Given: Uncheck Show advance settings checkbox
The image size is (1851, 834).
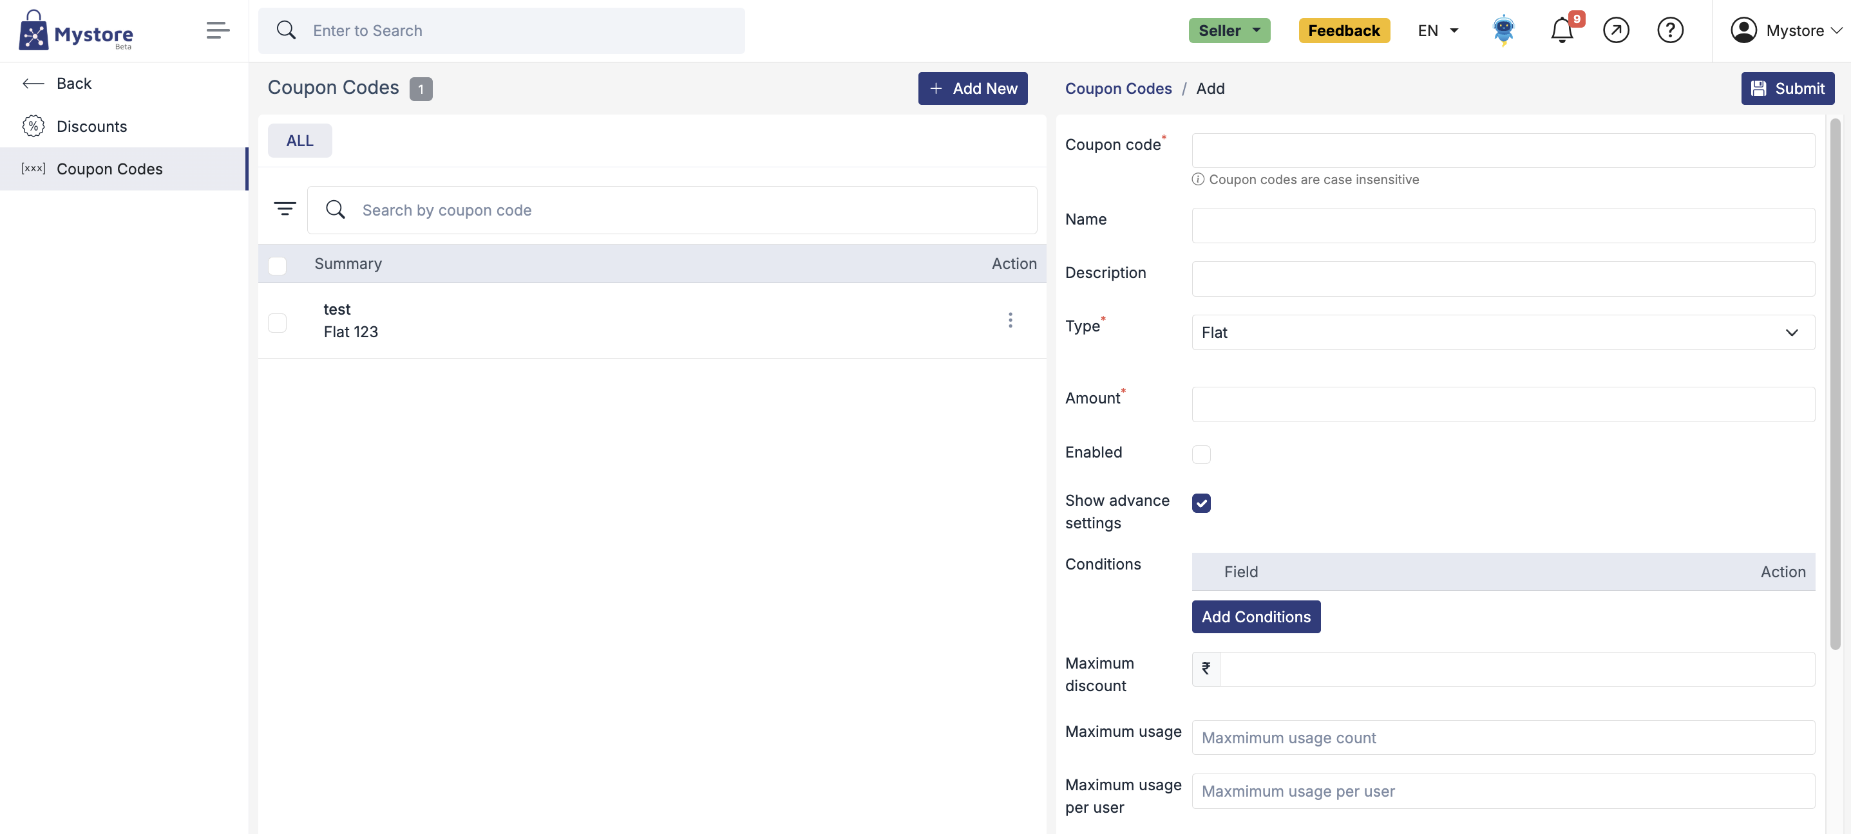Looking at the screenshot, I should click(x=1201, y=503).
